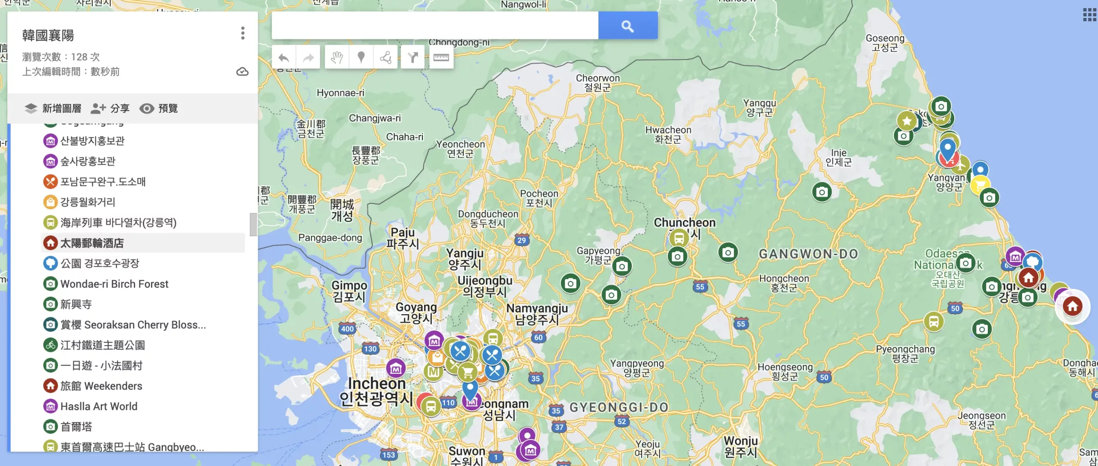Click the redo arrow button
This screenshot has height=466, width=1098.
308,57
